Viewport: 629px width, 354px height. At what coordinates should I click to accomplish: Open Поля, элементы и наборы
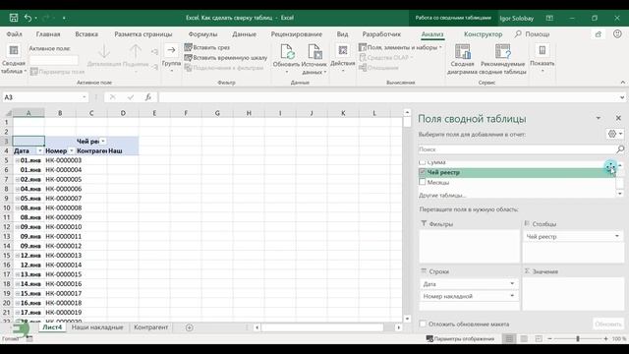pos(400,47)
